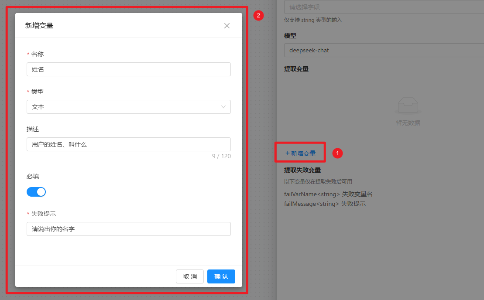This screenshot has width=484, height=300.
Task: Click the 9 / 120 character counter
Action: tap(221, 156)
